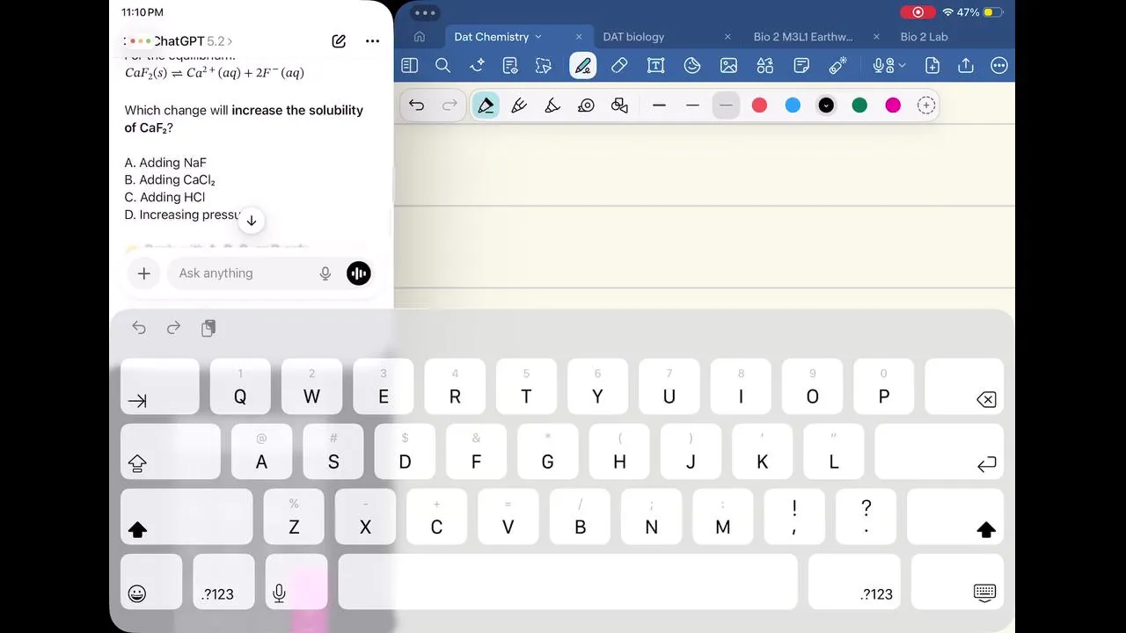Screen dimensions: 1126x633
Task: Pick the blue pen color
Action: [x=793, y=105]
